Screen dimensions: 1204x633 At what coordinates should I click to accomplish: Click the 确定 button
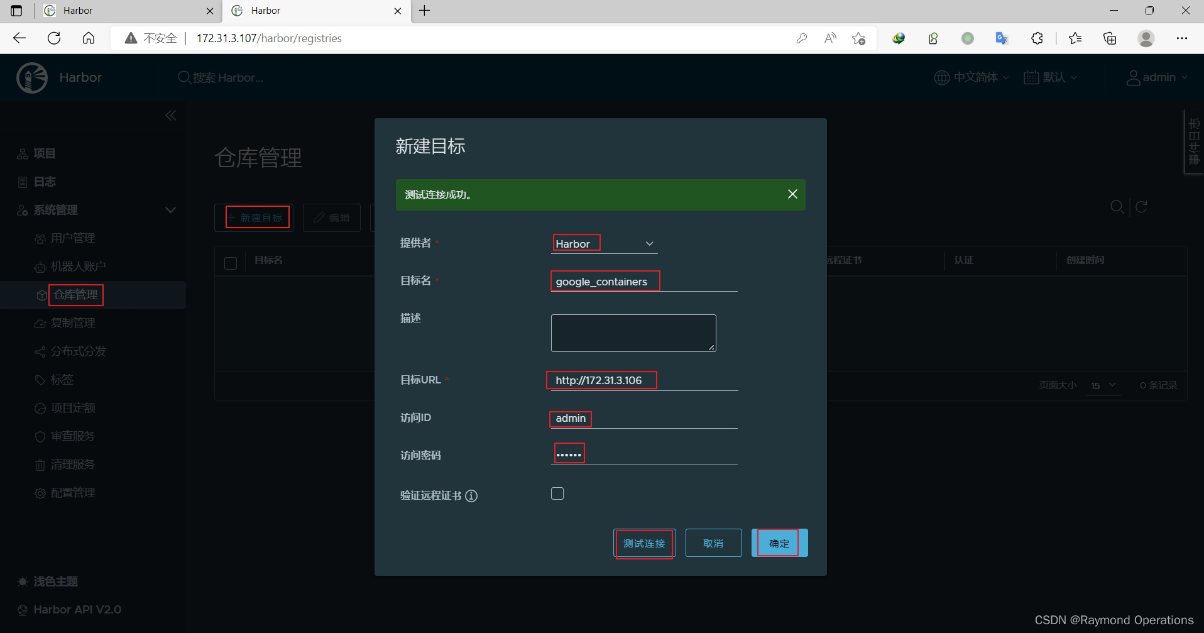pyautogui.click(x=779, y=543)
